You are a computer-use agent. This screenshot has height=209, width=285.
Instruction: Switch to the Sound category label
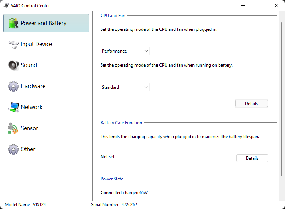[x=29, y=65]
